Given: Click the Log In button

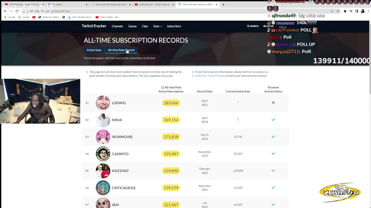Looking at the screenshot, I should pyautogui.click(x=268, y=26).
